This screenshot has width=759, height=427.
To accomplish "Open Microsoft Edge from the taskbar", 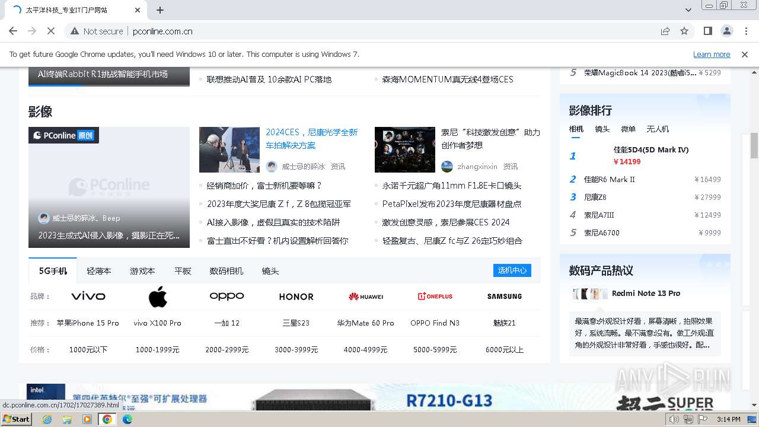I will pos(127,419).
